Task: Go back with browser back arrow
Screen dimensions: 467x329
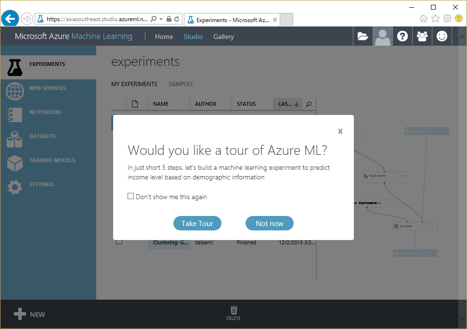Action: tap(10, 19)
